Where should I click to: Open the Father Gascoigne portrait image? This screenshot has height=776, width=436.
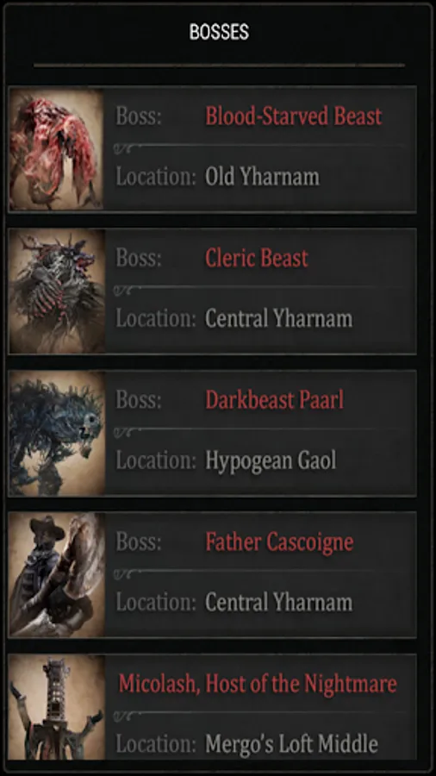pyautogui.click(x=56, y=575)
